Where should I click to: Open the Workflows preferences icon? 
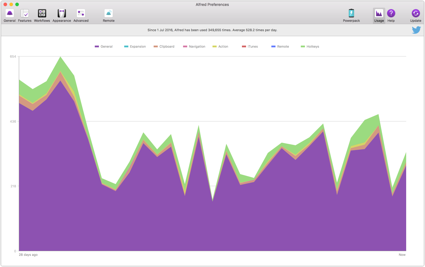click(42, 13)
